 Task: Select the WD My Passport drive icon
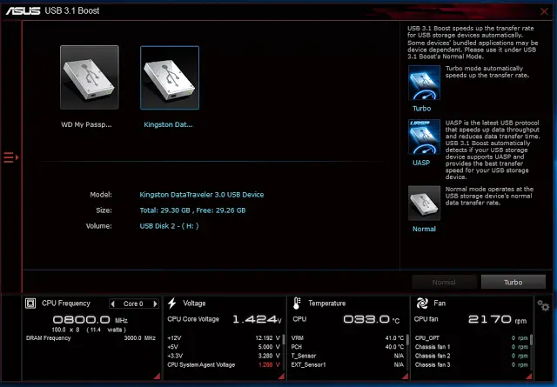(90, 77)
